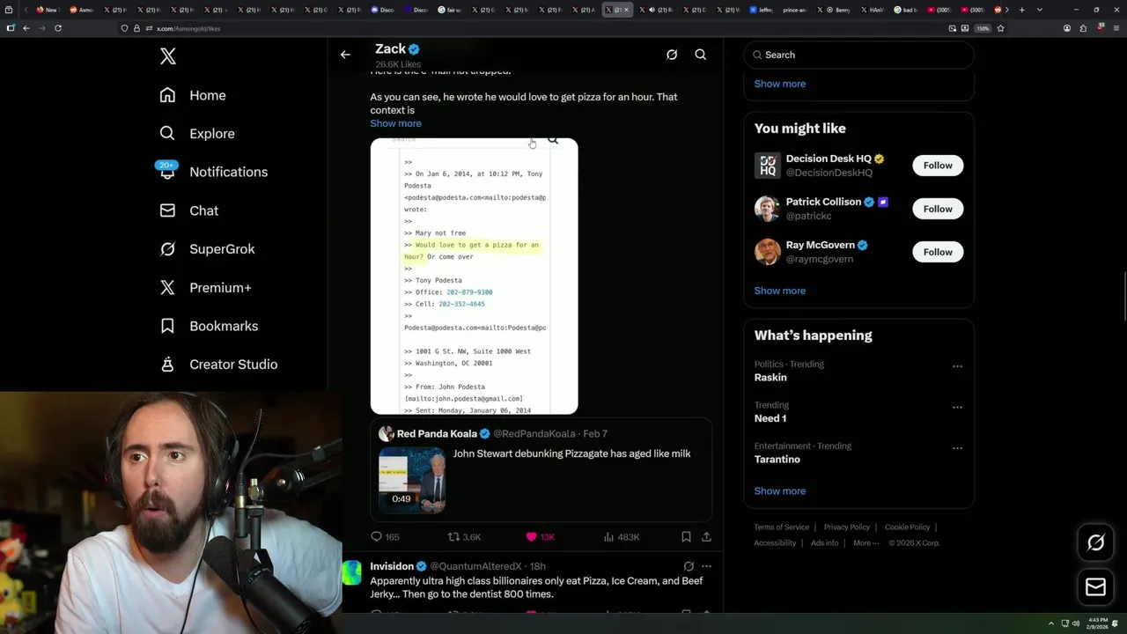Open the email screenshot image

(474, 276)
